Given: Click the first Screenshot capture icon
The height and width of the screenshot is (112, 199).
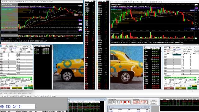Looking at the screenshot, I should tap(135, 102).
